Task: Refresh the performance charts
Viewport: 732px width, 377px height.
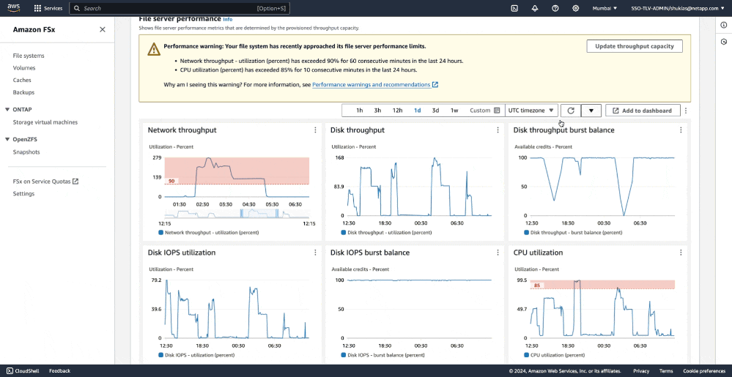Action: click(571, 111)
